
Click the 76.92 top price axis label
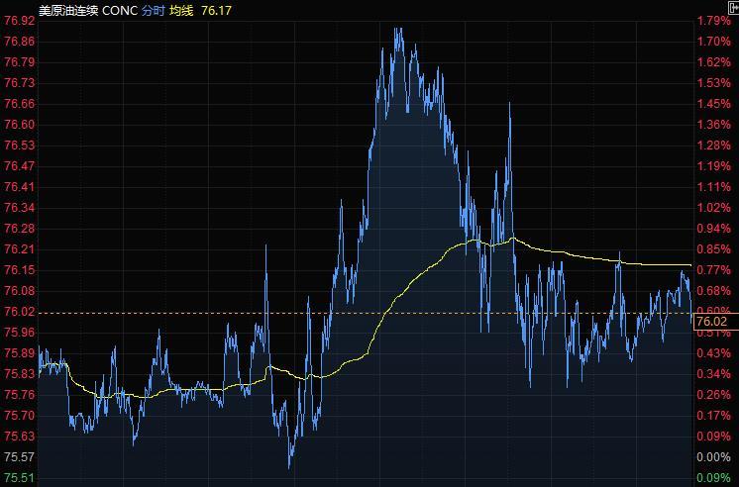coord(20,21)
